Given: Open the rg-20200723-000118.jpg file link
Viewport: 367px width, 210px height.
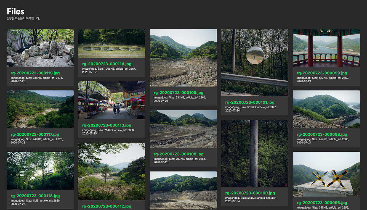Looking at the screenshot, I should click(35, 196).
